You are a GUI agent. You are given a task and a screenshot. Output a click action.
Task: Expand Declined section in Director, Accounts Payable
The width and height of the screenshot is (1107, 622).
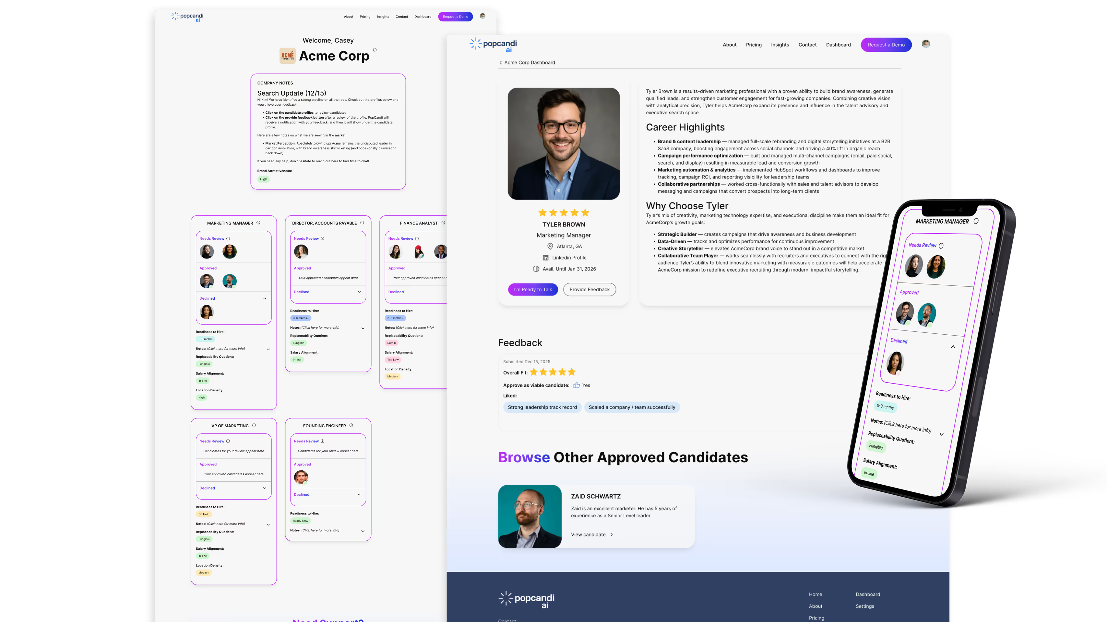tap(359, 292)
